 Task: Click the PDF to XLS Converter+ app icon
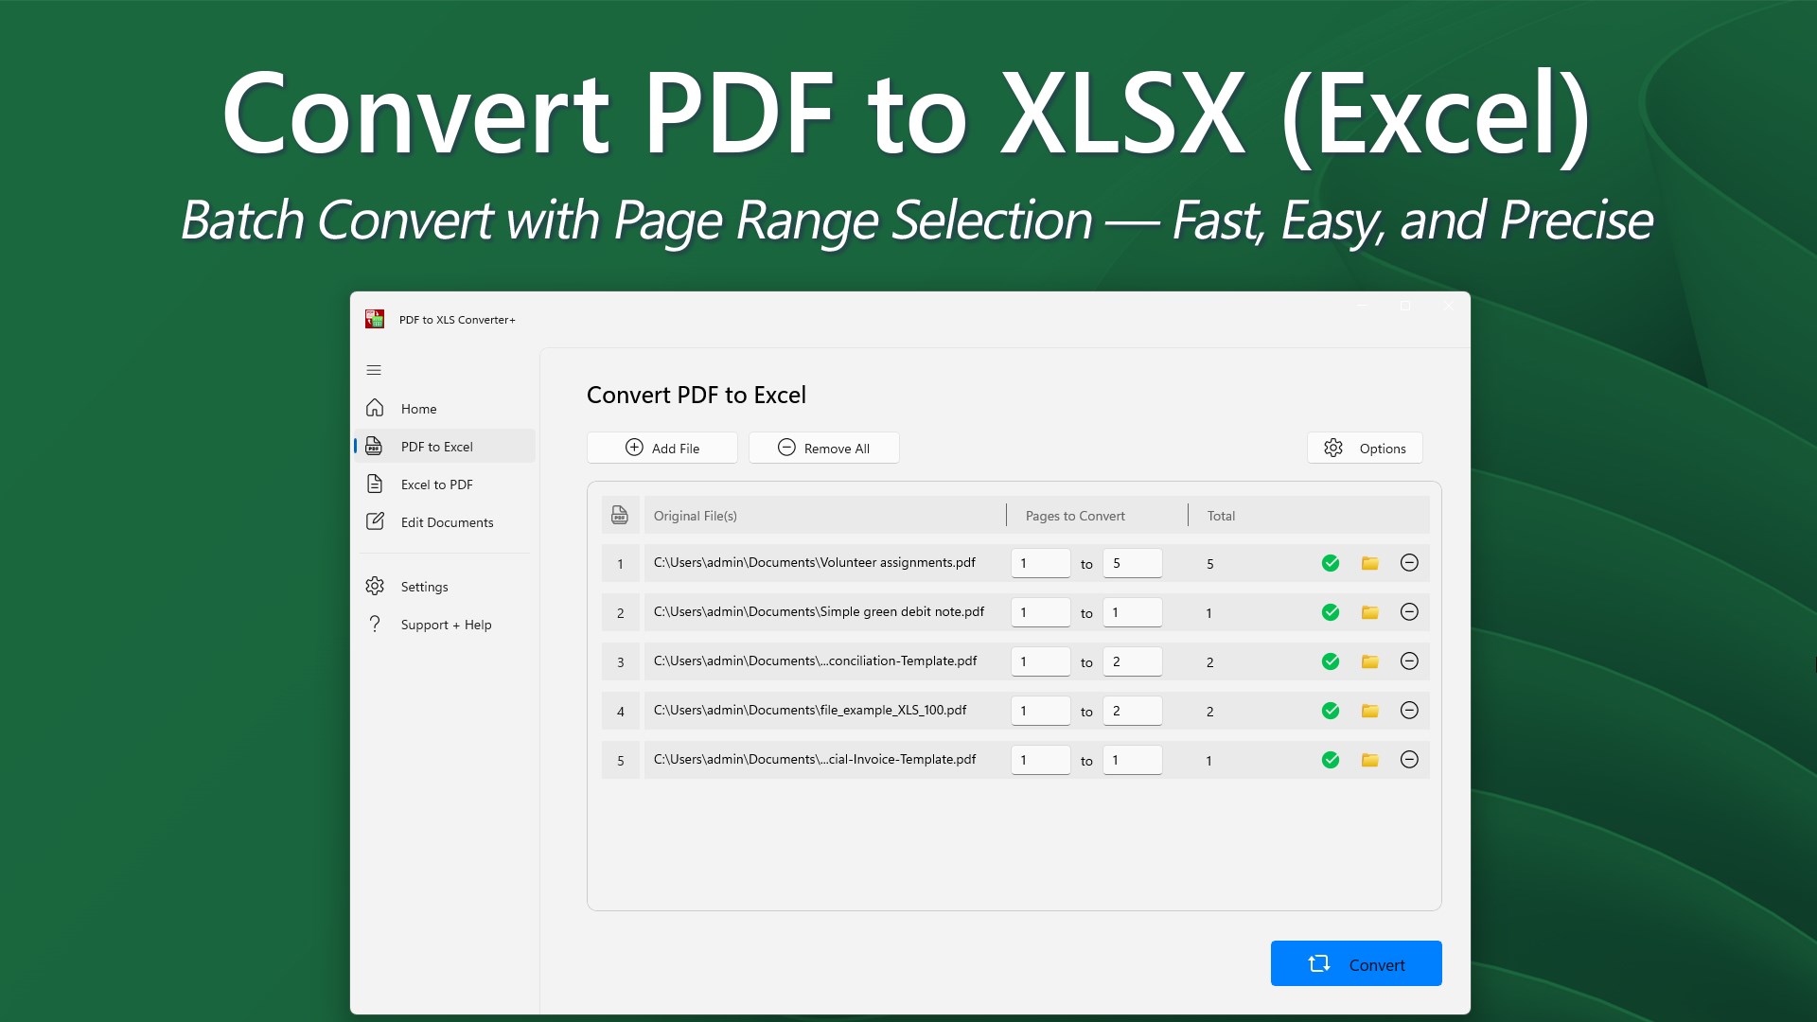(375, 319)
